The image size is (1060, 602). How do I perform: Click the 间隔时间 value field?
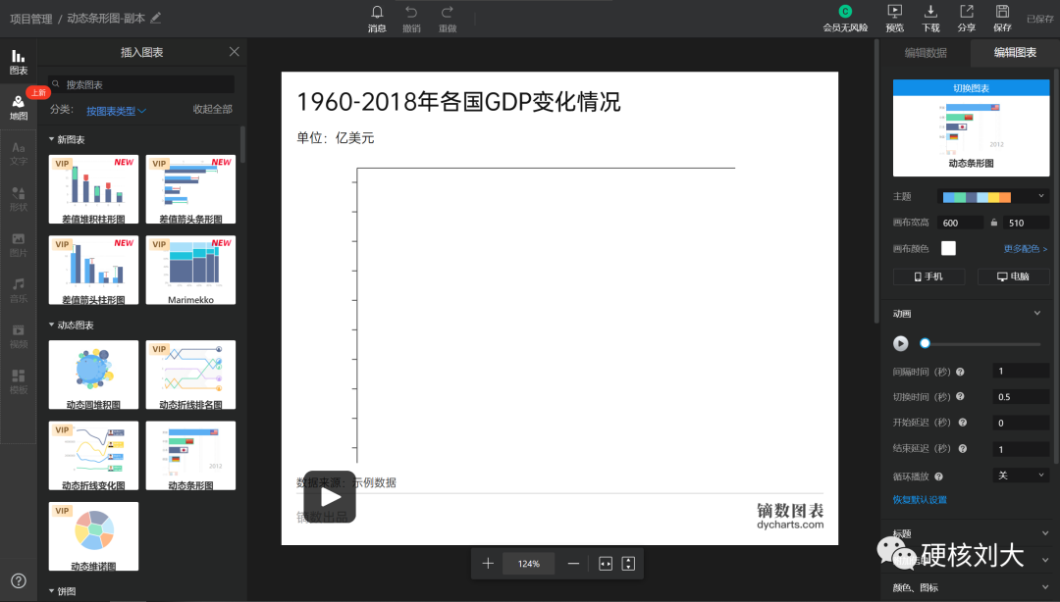click(x=1021, y=371)
